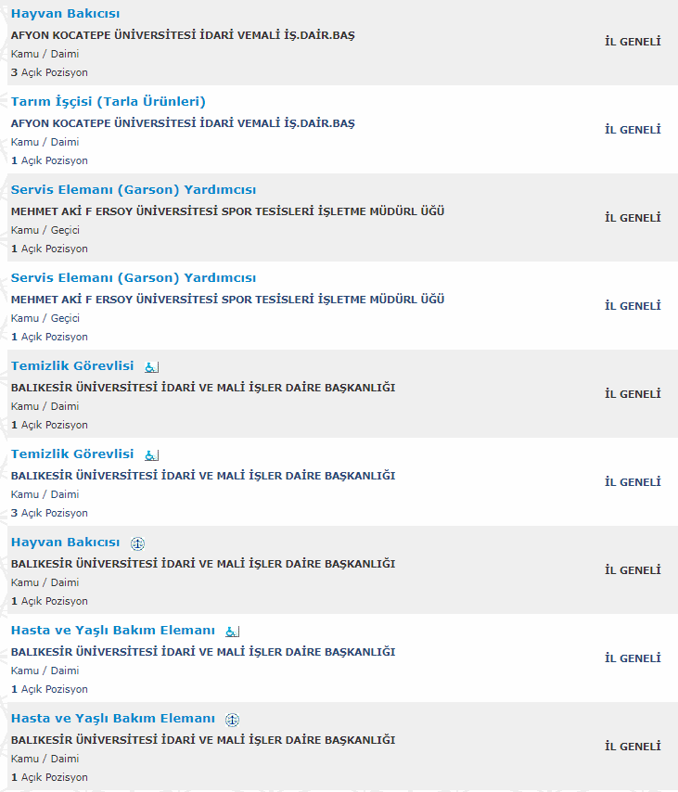Image resolution: width=678 pixels, height=792 pixels.
Task: Click scales icon next to Balıkesir Hayvan Bakıcısı
Action: point(138,543)
